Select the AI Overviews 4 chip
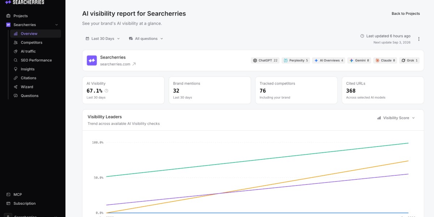This screenshot has width=434, height=217. (329, 60)
